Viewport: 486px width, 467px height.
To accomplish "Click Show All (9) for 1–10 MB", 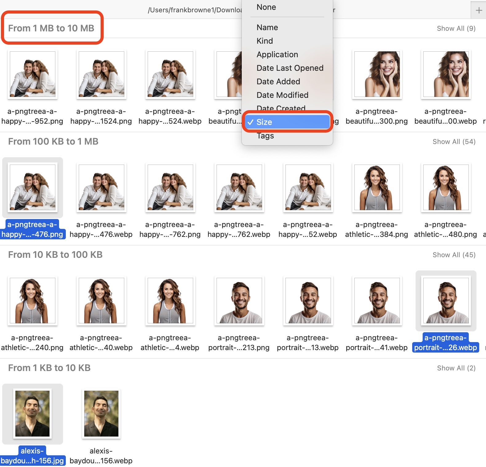I will [x=456, y=28].
